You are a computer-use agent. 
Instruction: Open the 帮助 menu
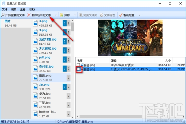32,9
